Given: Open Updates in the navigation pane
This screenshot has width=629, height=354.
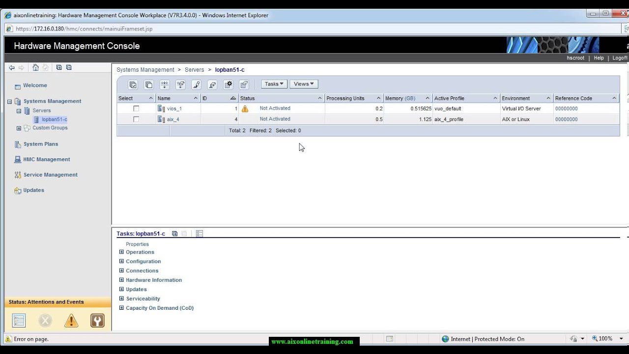Looking at the screenshot, I should (33, 190).
